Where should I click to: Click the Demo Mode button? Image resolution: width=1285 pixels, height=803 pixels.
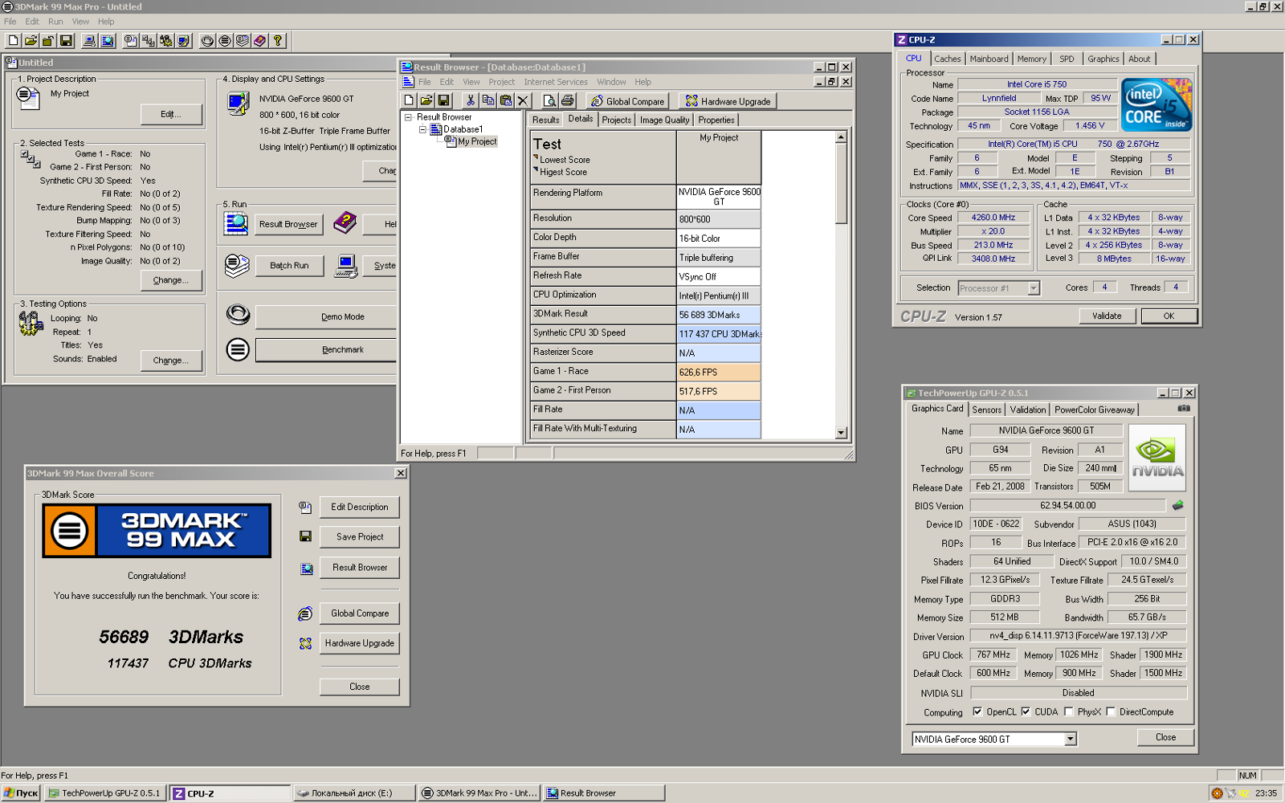[326, 317]
